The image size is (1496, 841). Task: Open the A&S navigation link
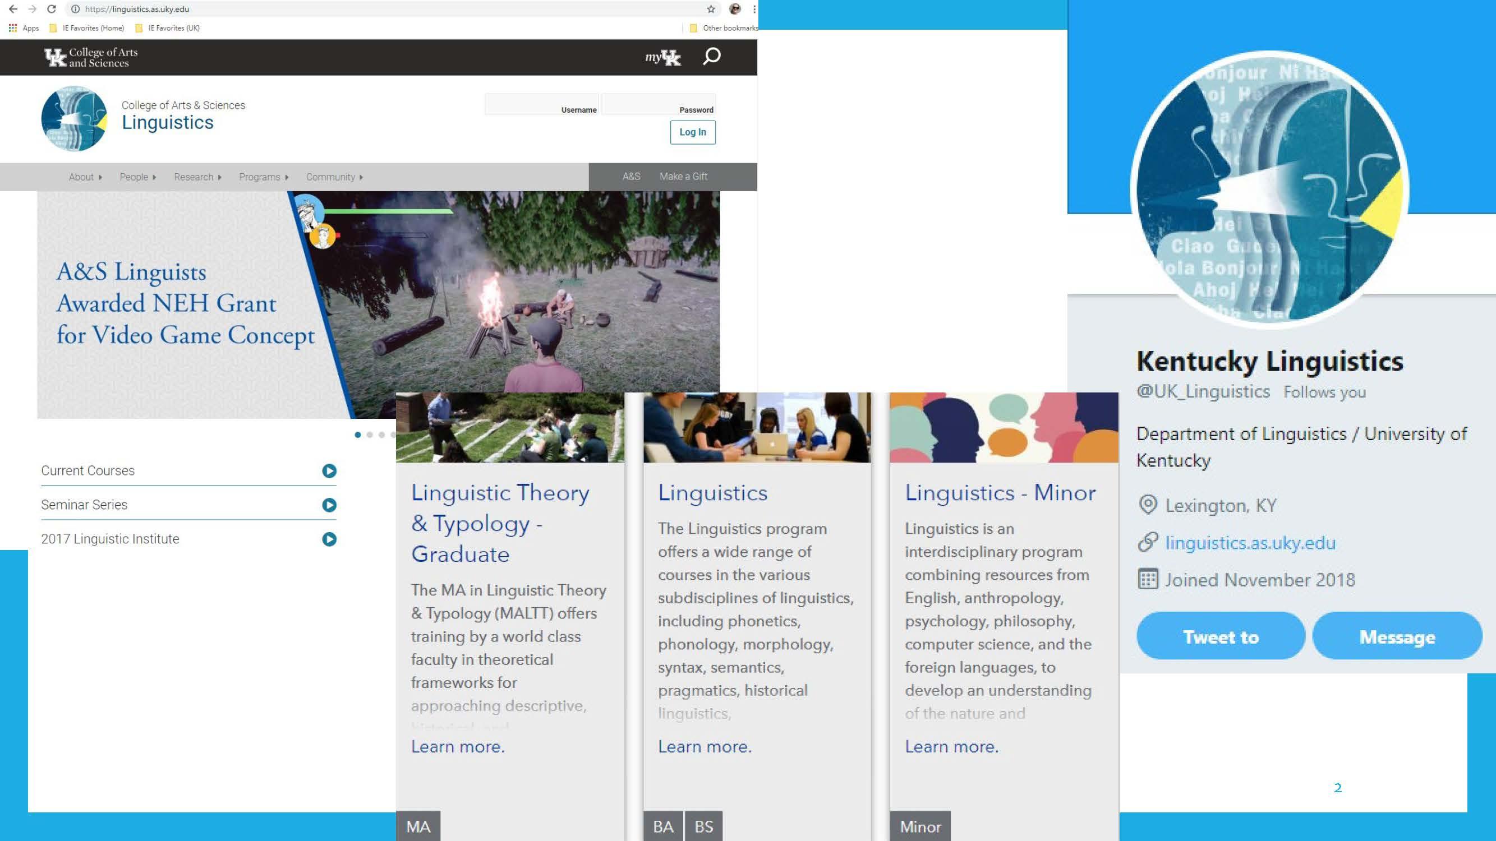coord(631,177)
